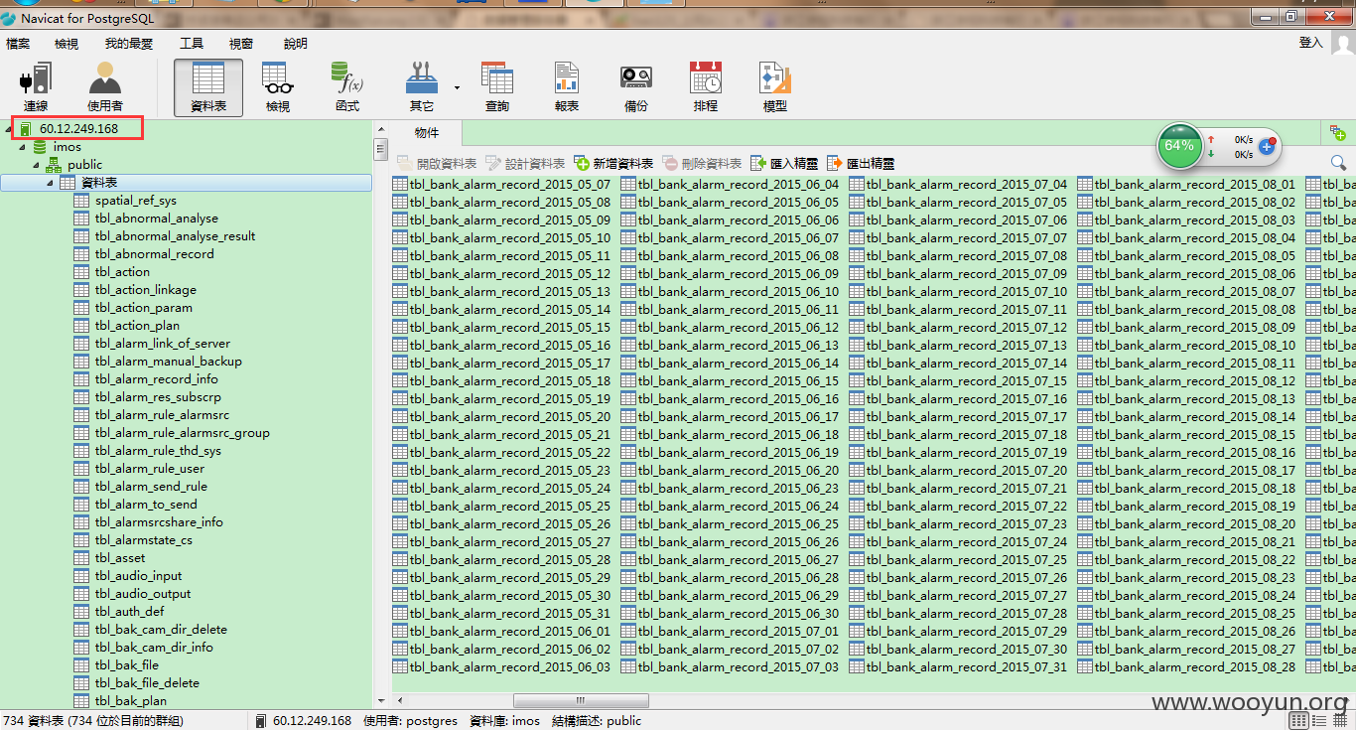1356x731 pixels.
Task: Select 60.12.249.168 connection in tree
Action: click(x=78, y=129)
